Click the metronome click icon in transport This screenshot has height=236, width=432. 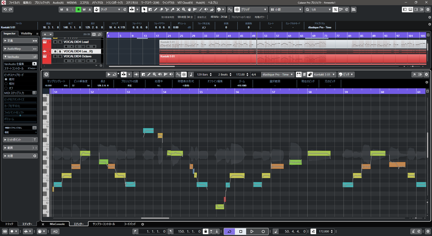click(414, 231)
